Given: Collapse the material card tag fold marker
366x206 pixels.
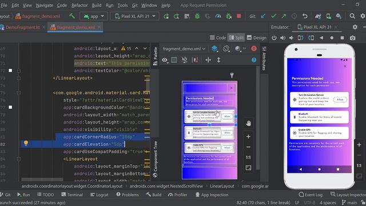Looking at the screenshot, I should 19,93.
